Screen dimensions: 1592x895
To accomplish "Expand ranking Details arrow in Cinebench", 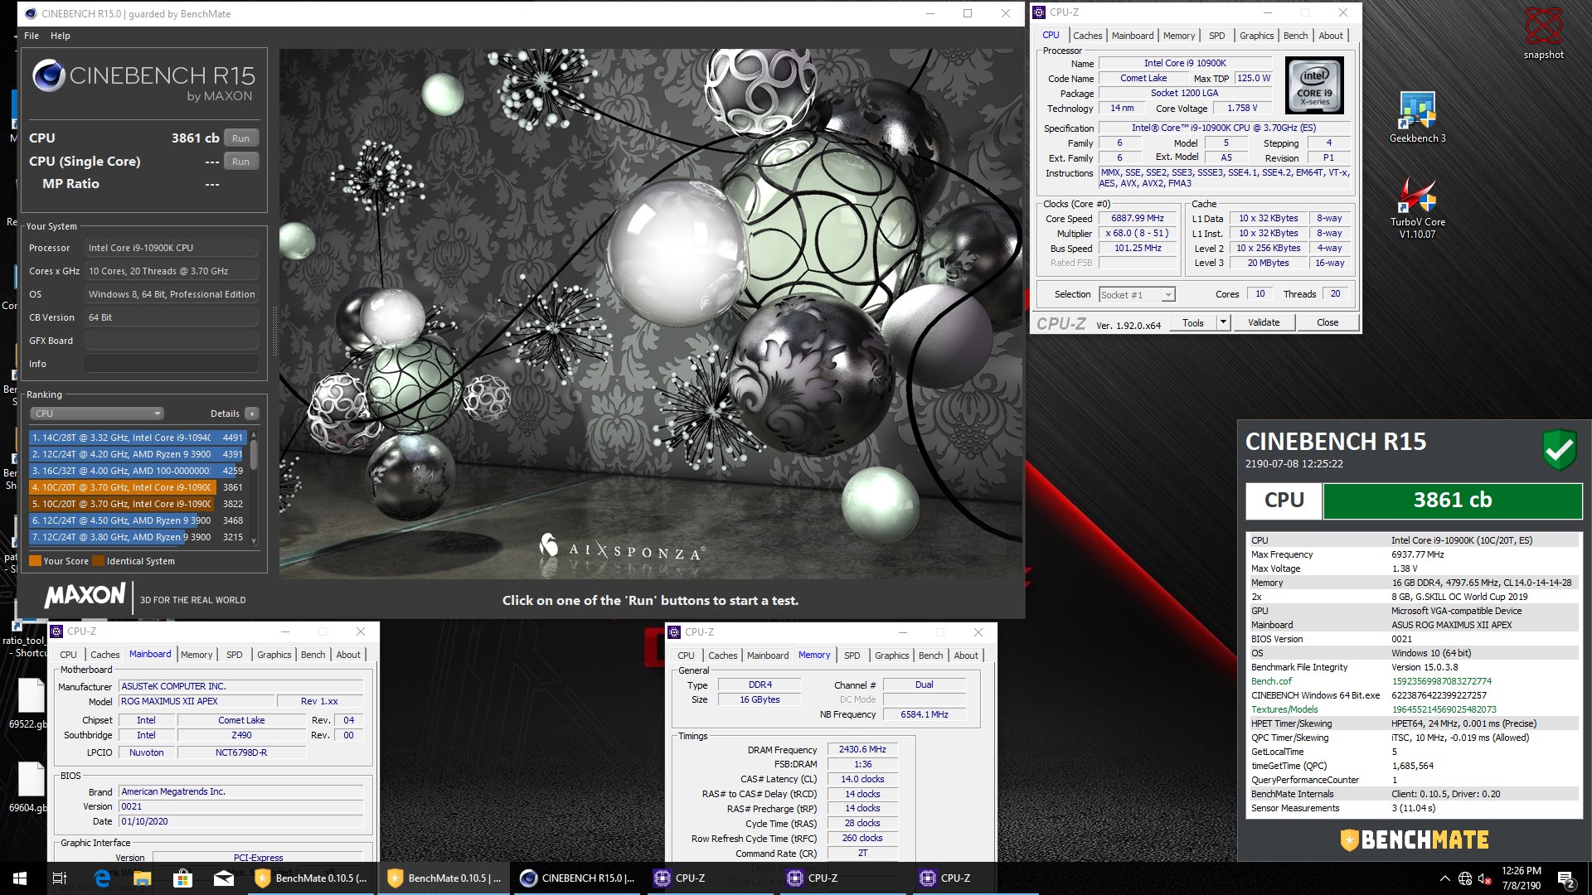I will tap(252, 414).
